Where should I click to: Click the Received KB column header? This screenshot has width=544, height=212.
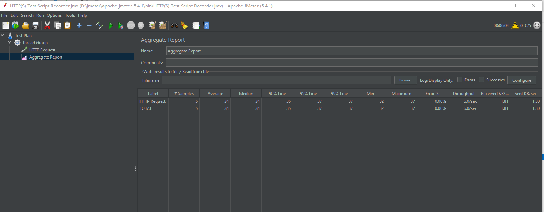(494, 93)
